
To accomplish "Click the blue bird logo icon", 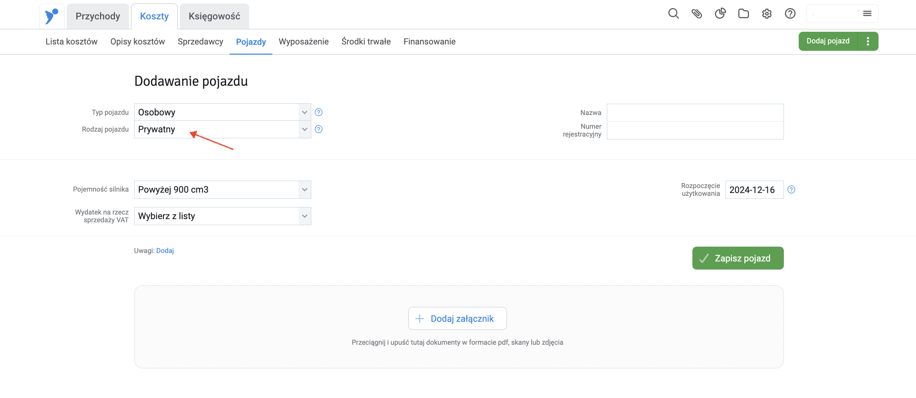I will pos(52,16).
